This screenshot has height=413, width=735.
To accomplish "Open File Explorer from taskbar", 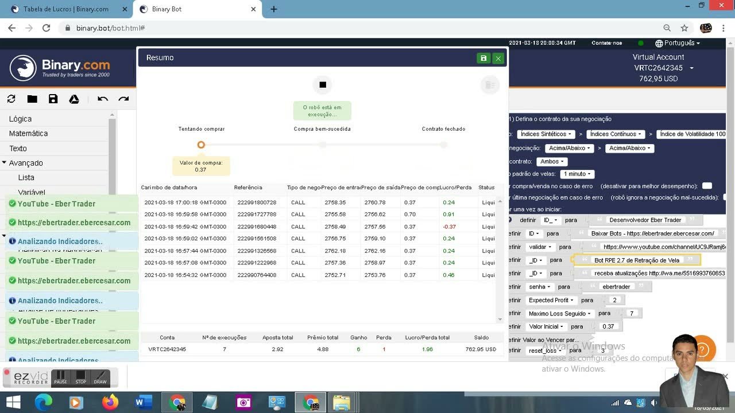I will click(x=342, y=403).
